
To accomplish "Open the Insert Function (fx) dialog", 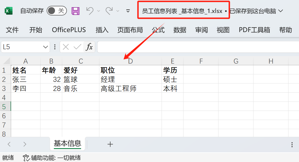I will coord(89,47).
